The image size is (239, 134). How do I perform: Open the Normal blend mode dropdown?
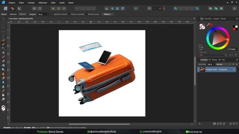[x=224, y=64]
